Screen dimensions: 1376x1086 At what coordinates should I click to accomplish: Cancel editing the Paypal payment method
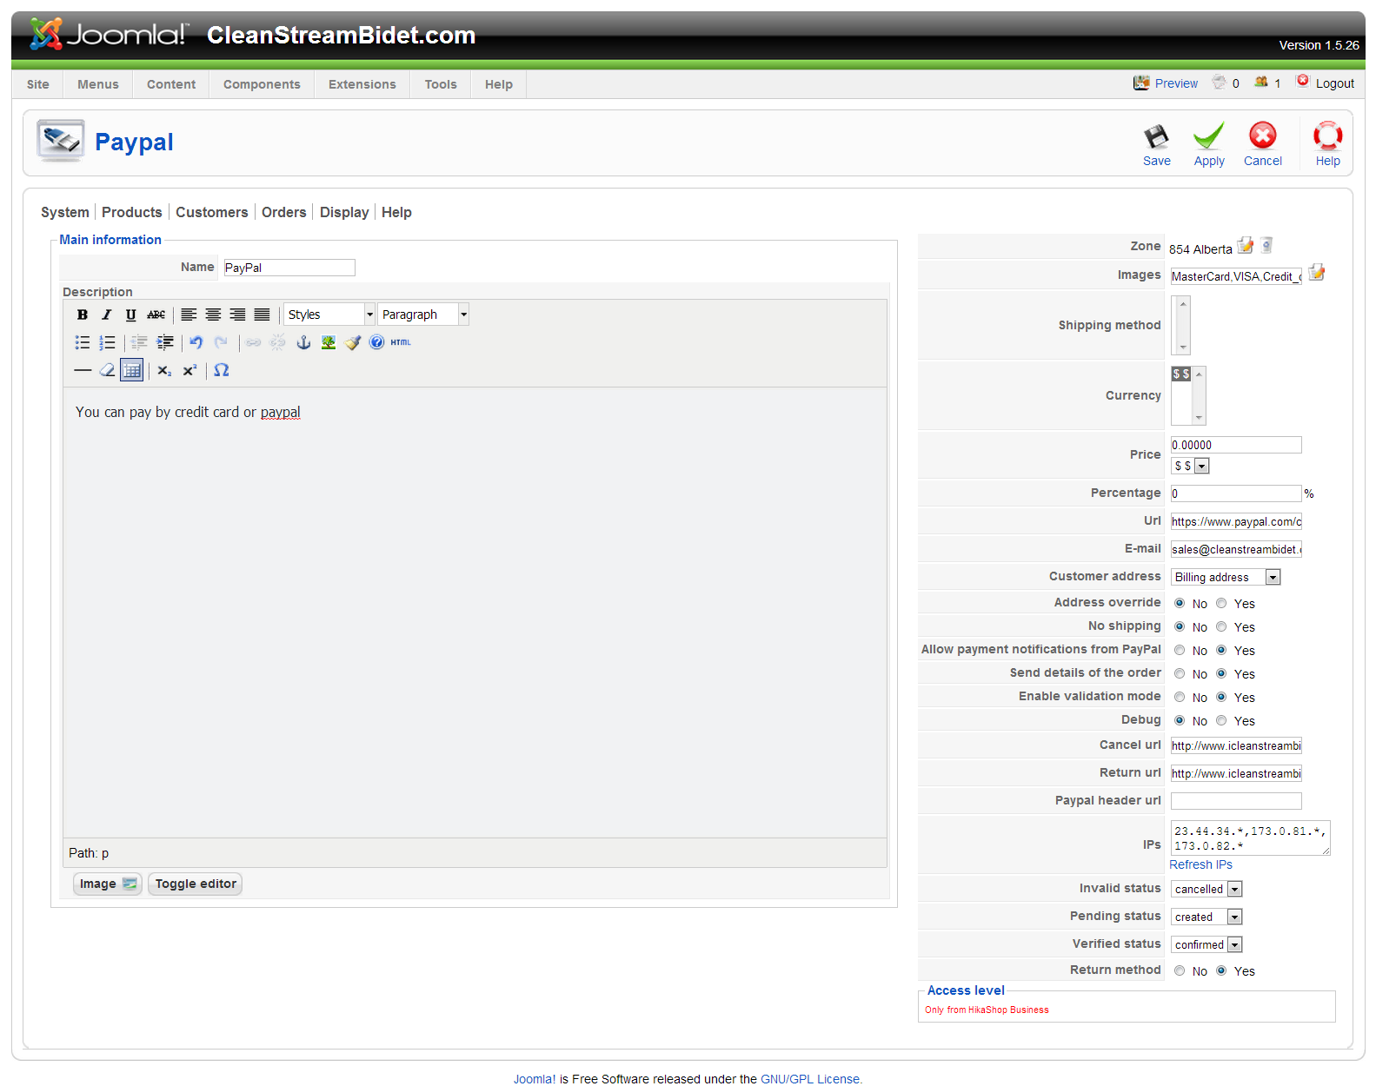(1263, 144)
